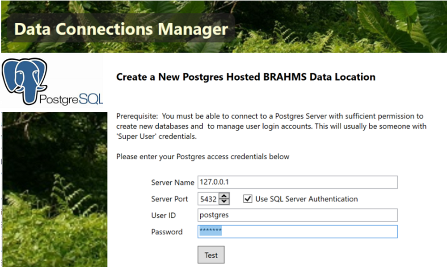447x267 pixels.
Task: Click inside the Password input field
Action: pos(297,231)
